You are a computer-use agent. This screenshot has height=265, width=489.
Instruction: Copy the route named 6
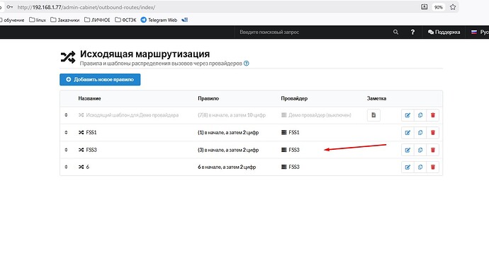pos(420,167)
